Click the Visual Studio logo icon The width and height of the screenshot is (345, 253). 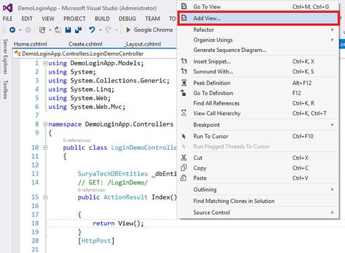pyautogui.click(x=8, y=8)
